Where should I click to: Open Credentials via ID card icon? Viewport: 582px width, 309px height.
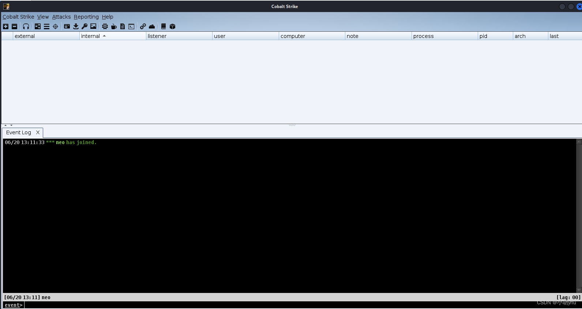(67, 26)
